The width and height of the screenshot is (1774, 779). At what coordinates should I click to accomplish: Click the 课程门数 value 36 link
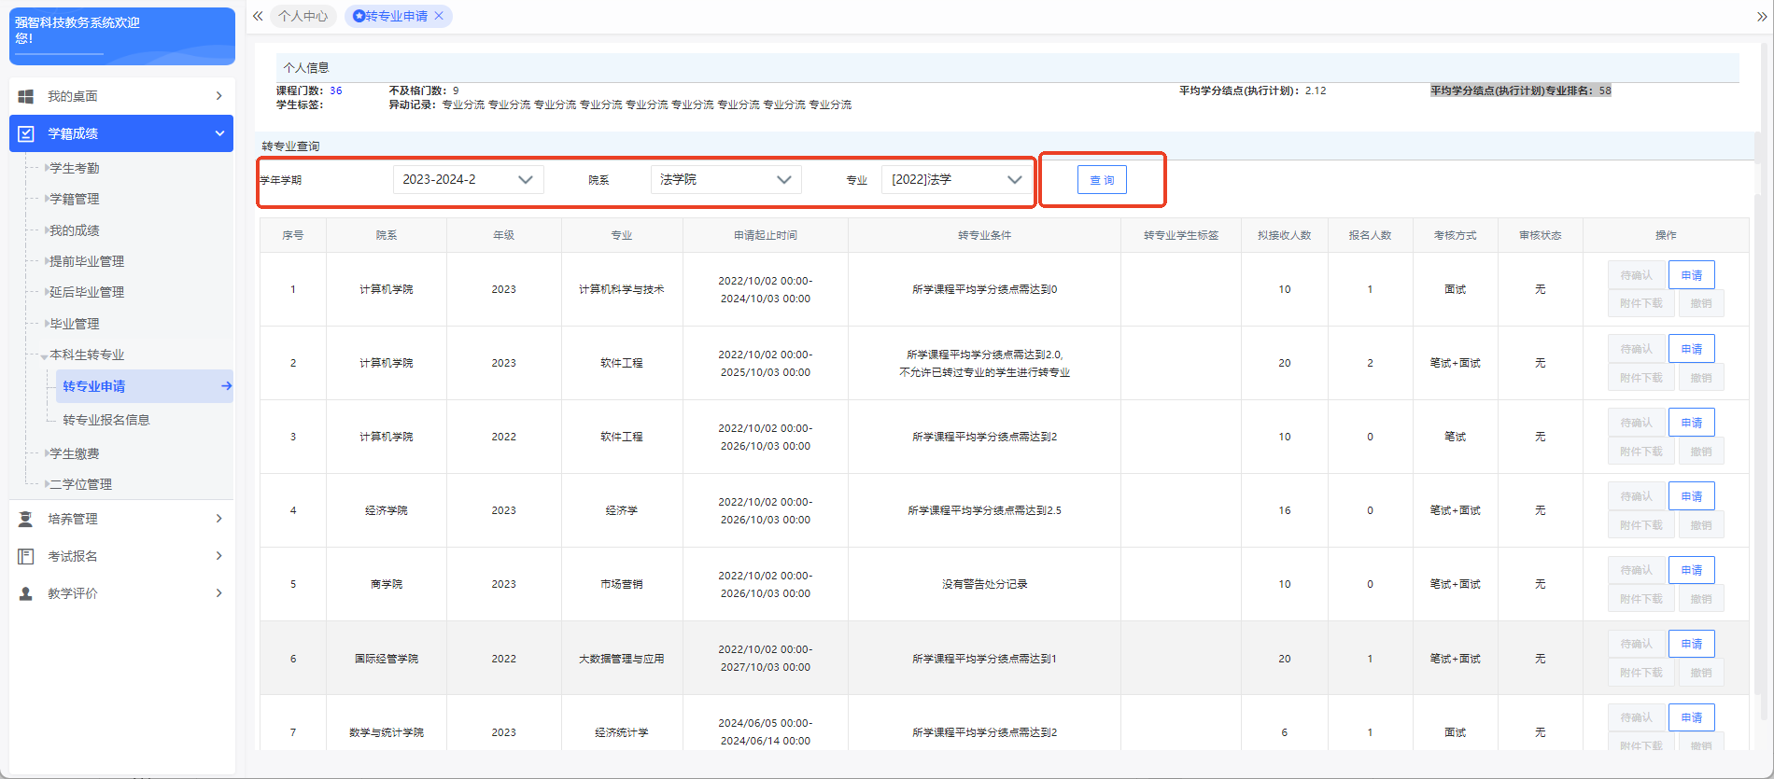click(336, 90)
